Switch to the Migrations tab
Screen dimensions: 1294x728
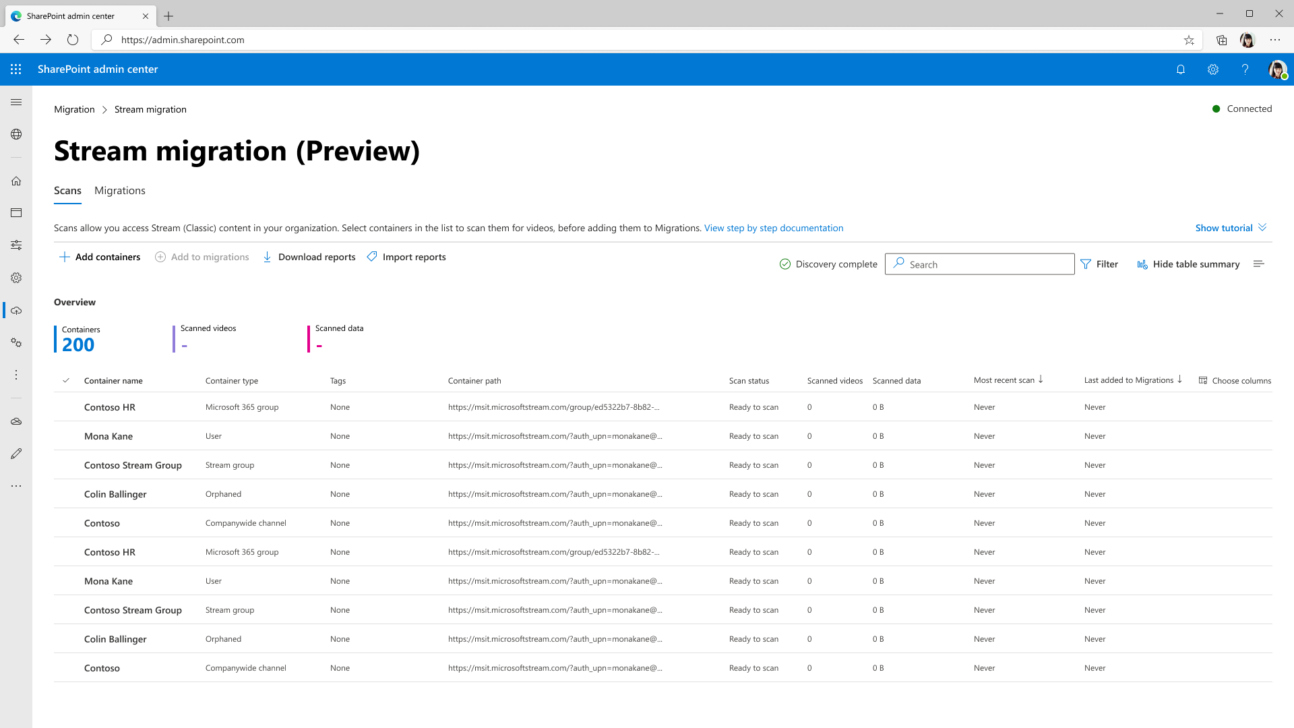120,190
